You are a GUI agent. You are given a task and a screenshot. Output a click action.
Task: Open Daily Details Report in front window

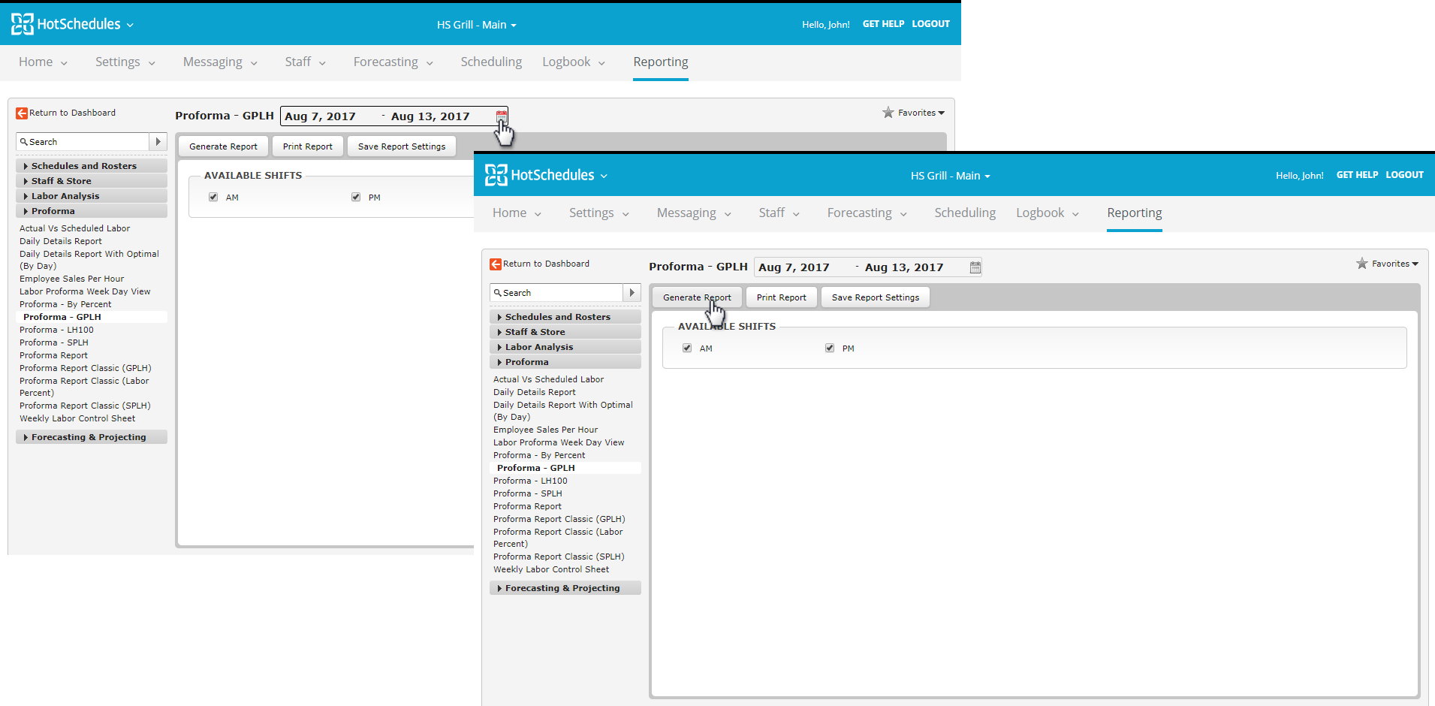tap(534, 392)
